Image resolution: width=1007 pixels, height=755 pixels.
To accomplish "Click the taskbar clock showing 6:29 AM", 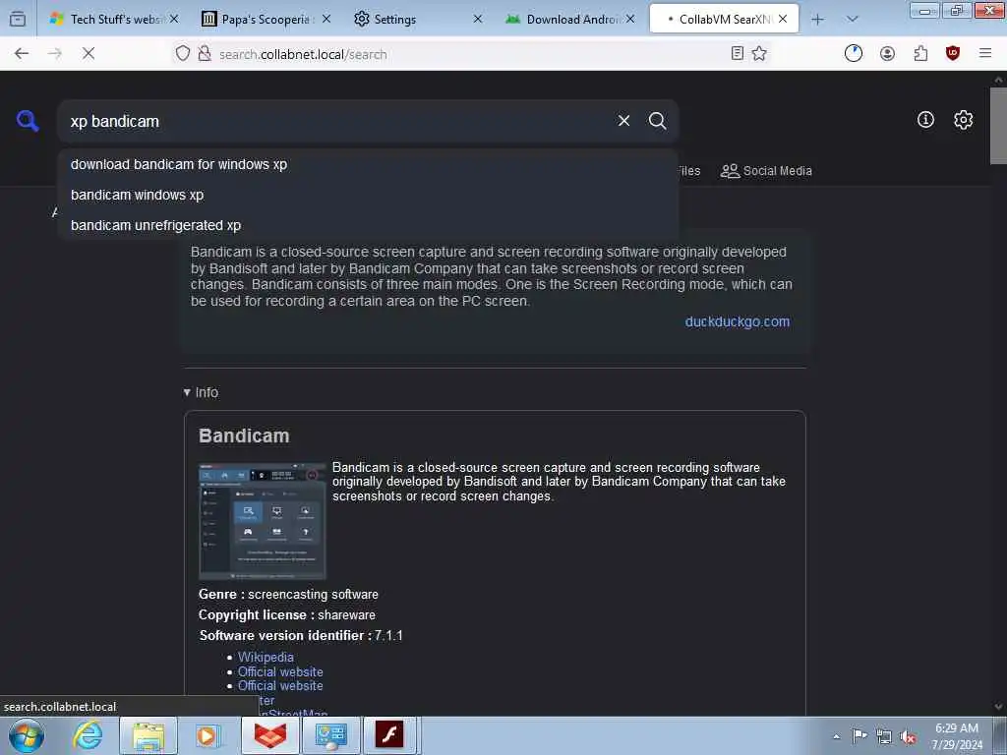I will [957, 736].
